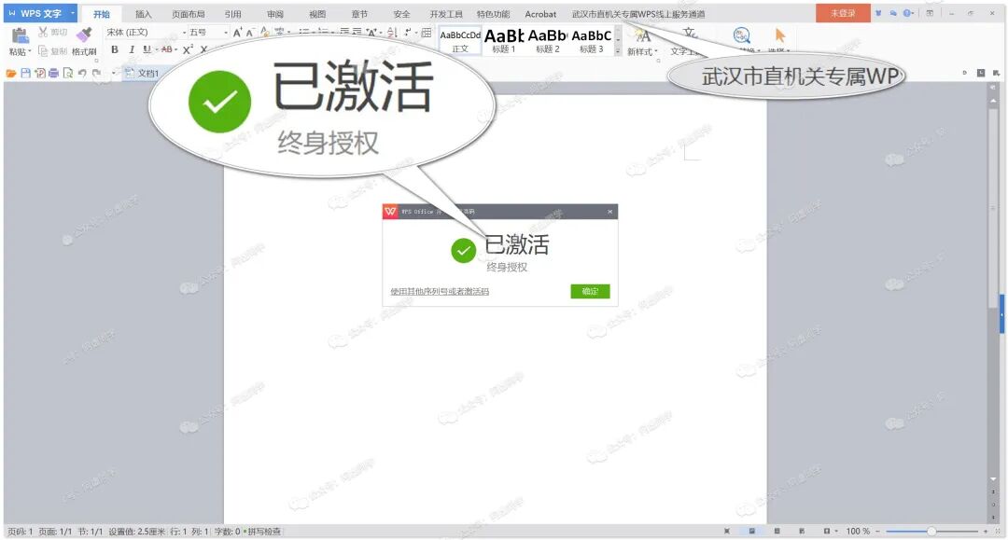Close the WPS Office activation dialog
The height and width of the screenshot is (540, 1008).
click(x=610, y=212)
